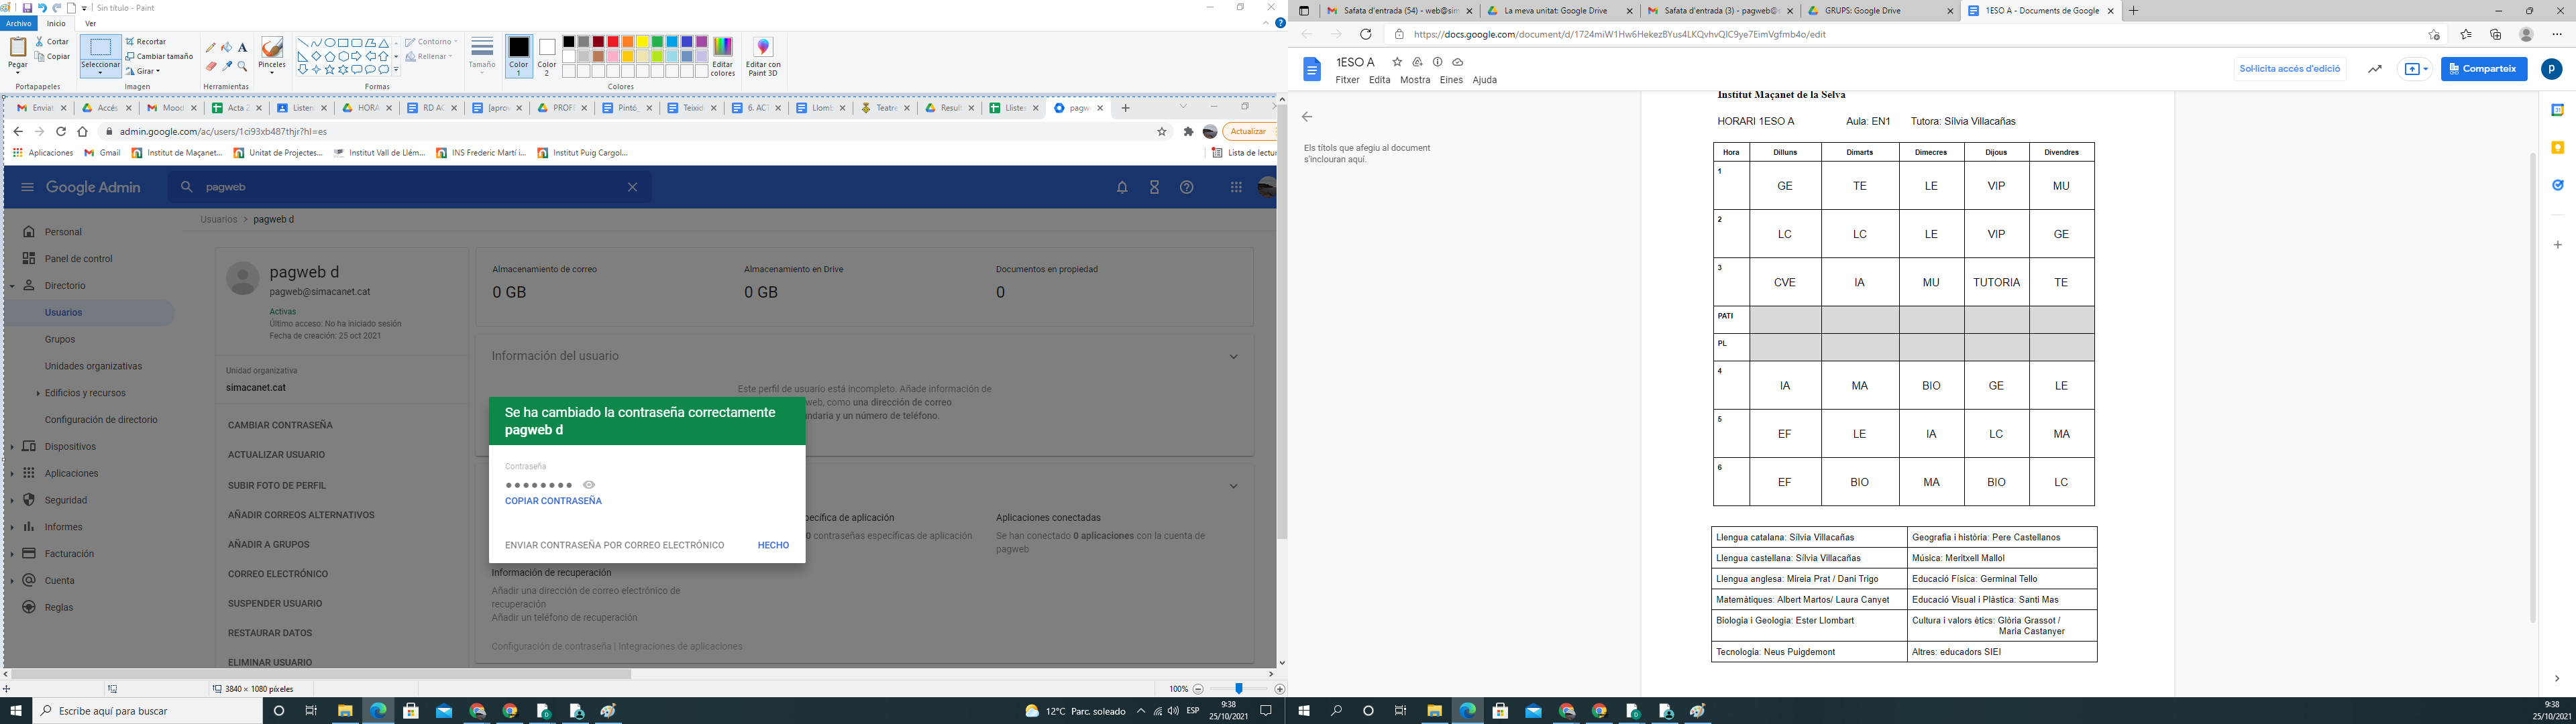The image size is (2576, 724).
Task: Select the Color picker eyedropper tool
Action: (x=227, y=67)
